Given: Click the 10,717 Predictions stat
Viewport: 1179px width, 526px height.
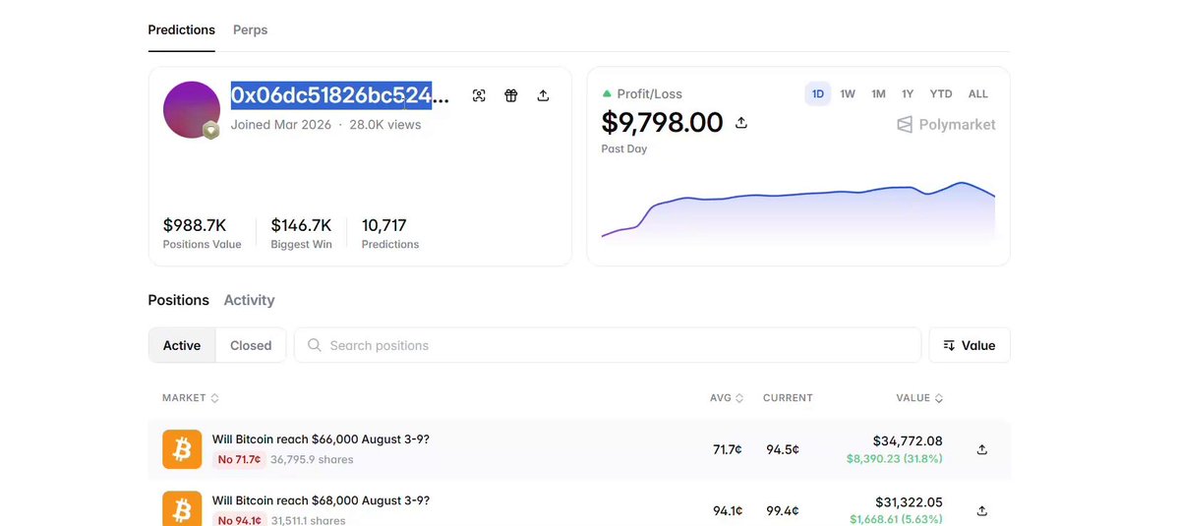Looking at the screenshot, I should (x=390, y=233).
